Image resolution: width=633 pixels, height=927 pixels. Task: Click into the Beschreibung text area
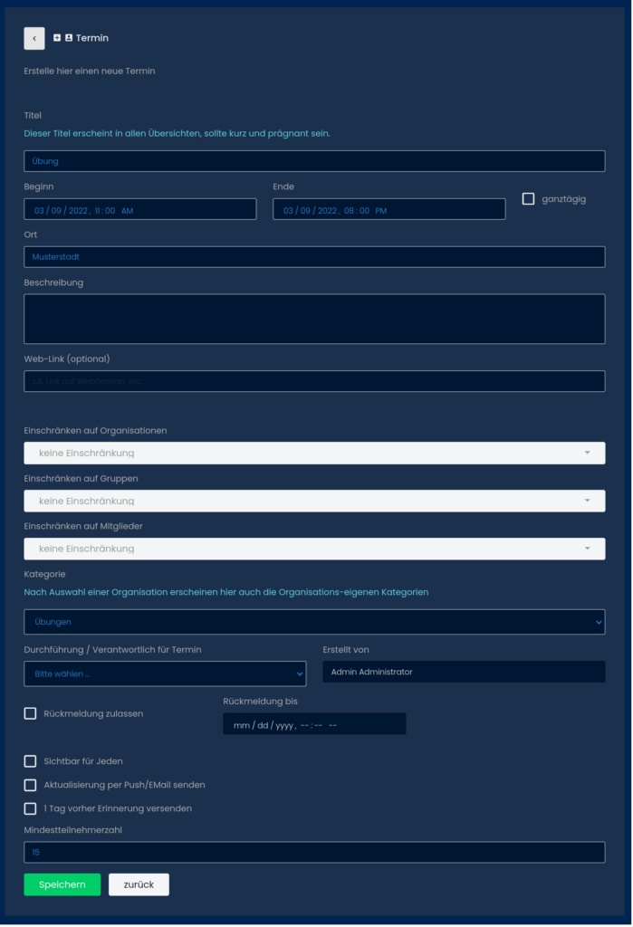[x=314, y=319]
